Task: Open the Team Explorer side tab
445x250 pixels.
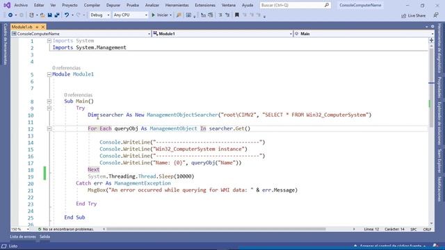Action: click(439, 160)
